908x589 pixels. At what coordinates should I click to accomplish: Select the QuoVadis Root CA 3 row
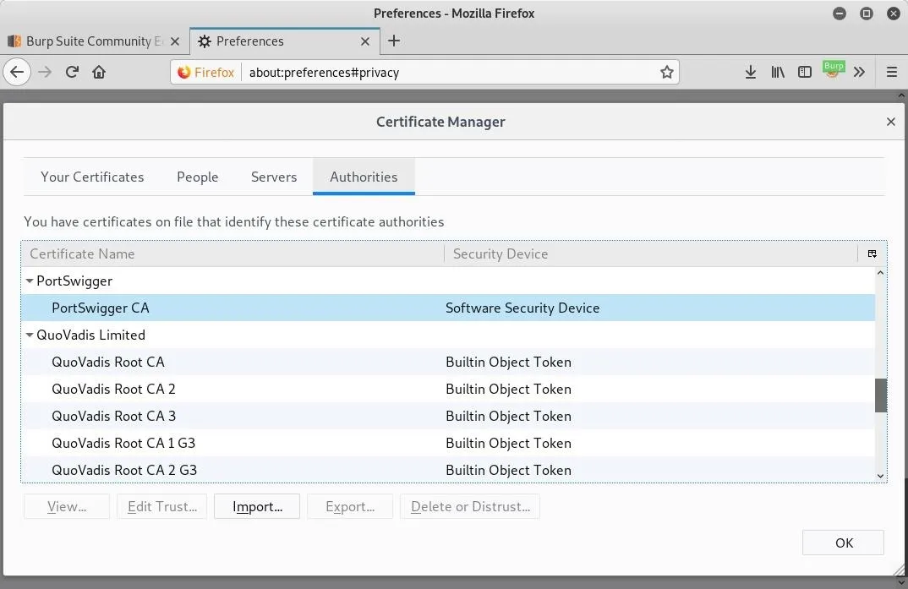(448, 416)
